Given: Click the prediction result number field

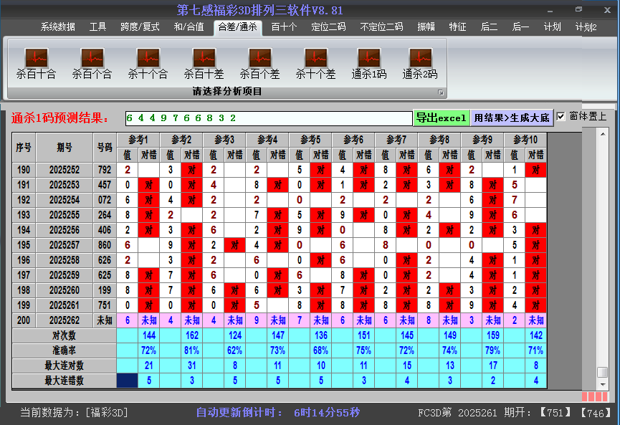Looking at the screenshot, I should 267,118.
